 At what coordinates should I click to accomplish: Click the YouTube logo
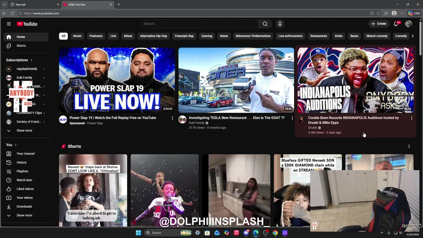tap(27, 24)
